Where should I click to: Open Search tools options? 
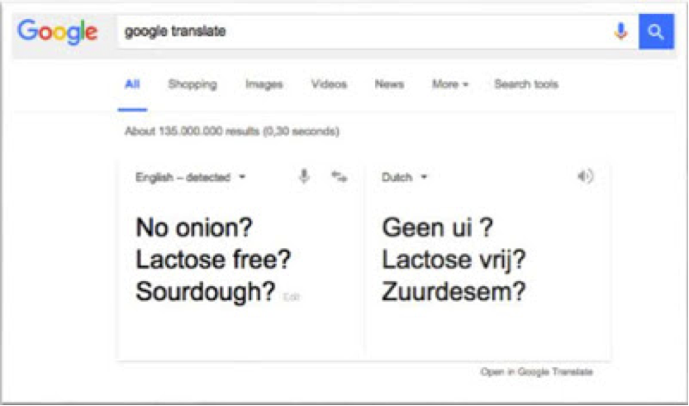(x=526, y=84)
